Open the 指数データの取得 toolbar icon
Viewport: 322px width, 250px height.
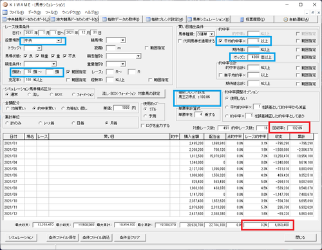(x=104, y=19)
